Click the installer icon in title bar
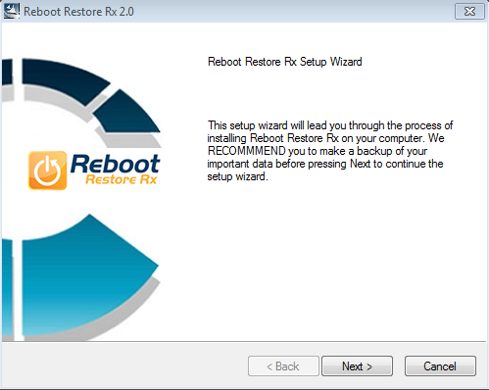Image resolution: width=489 pixels, height=390 pixels. pyautogui.click(x=12, y=11)
